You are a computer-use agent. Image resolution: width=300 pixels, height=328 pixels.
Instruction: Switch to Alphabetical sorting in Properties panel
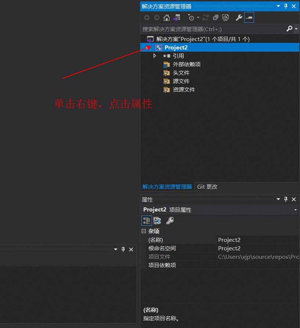click(x=157, y=220)
